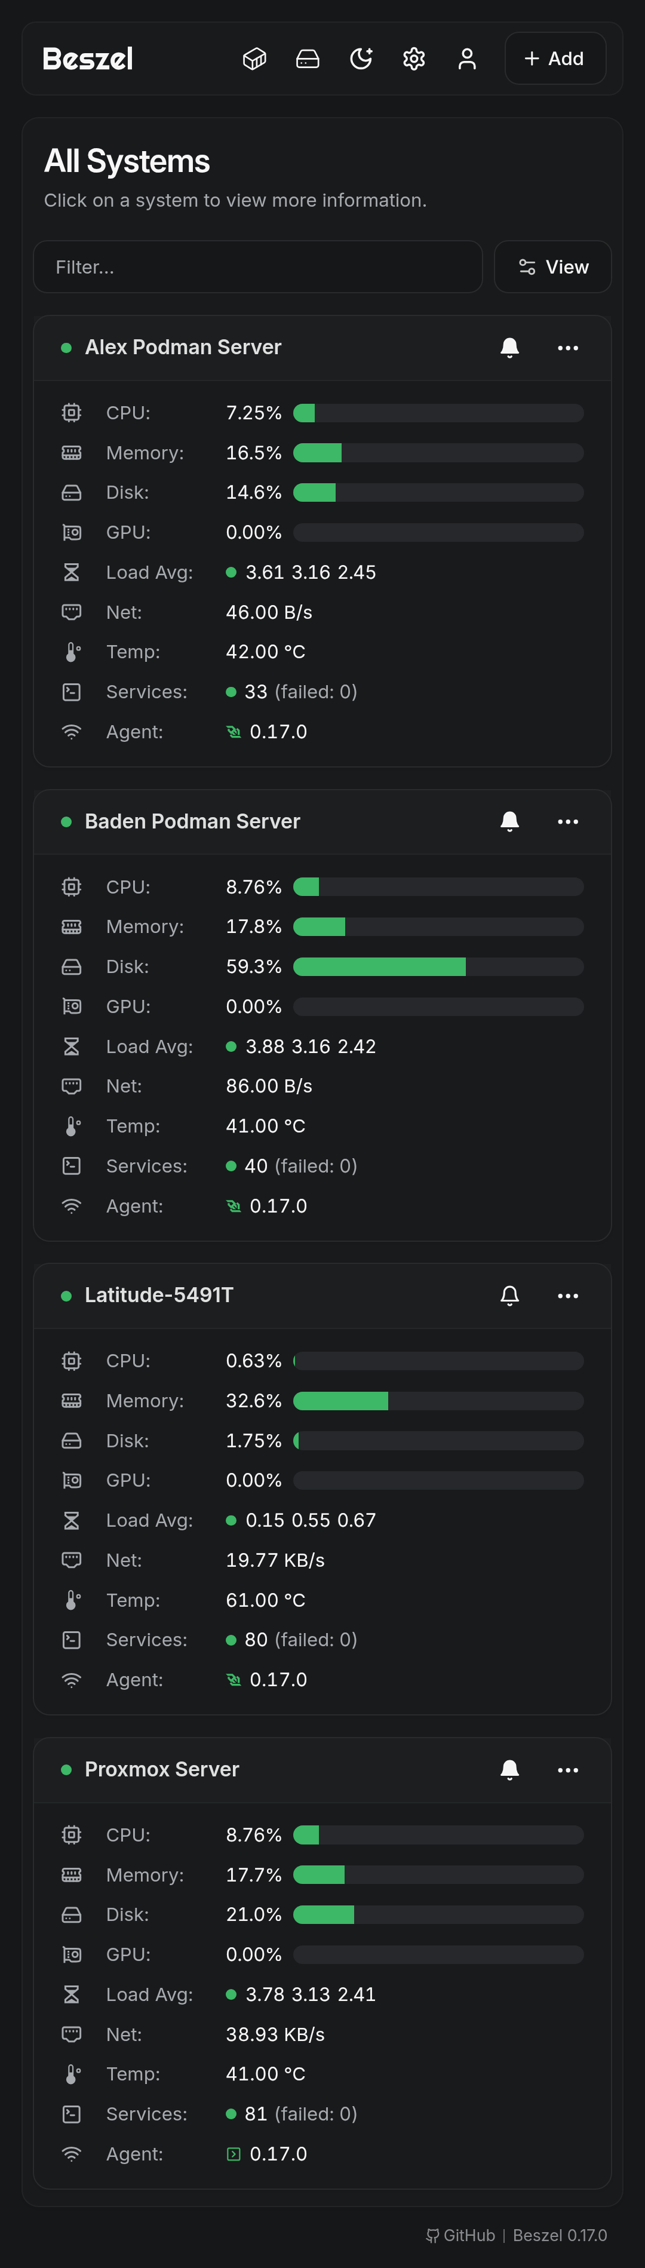Open alerts bell for Alex Podman Server

pyautogui.click(x=509, y=348)
